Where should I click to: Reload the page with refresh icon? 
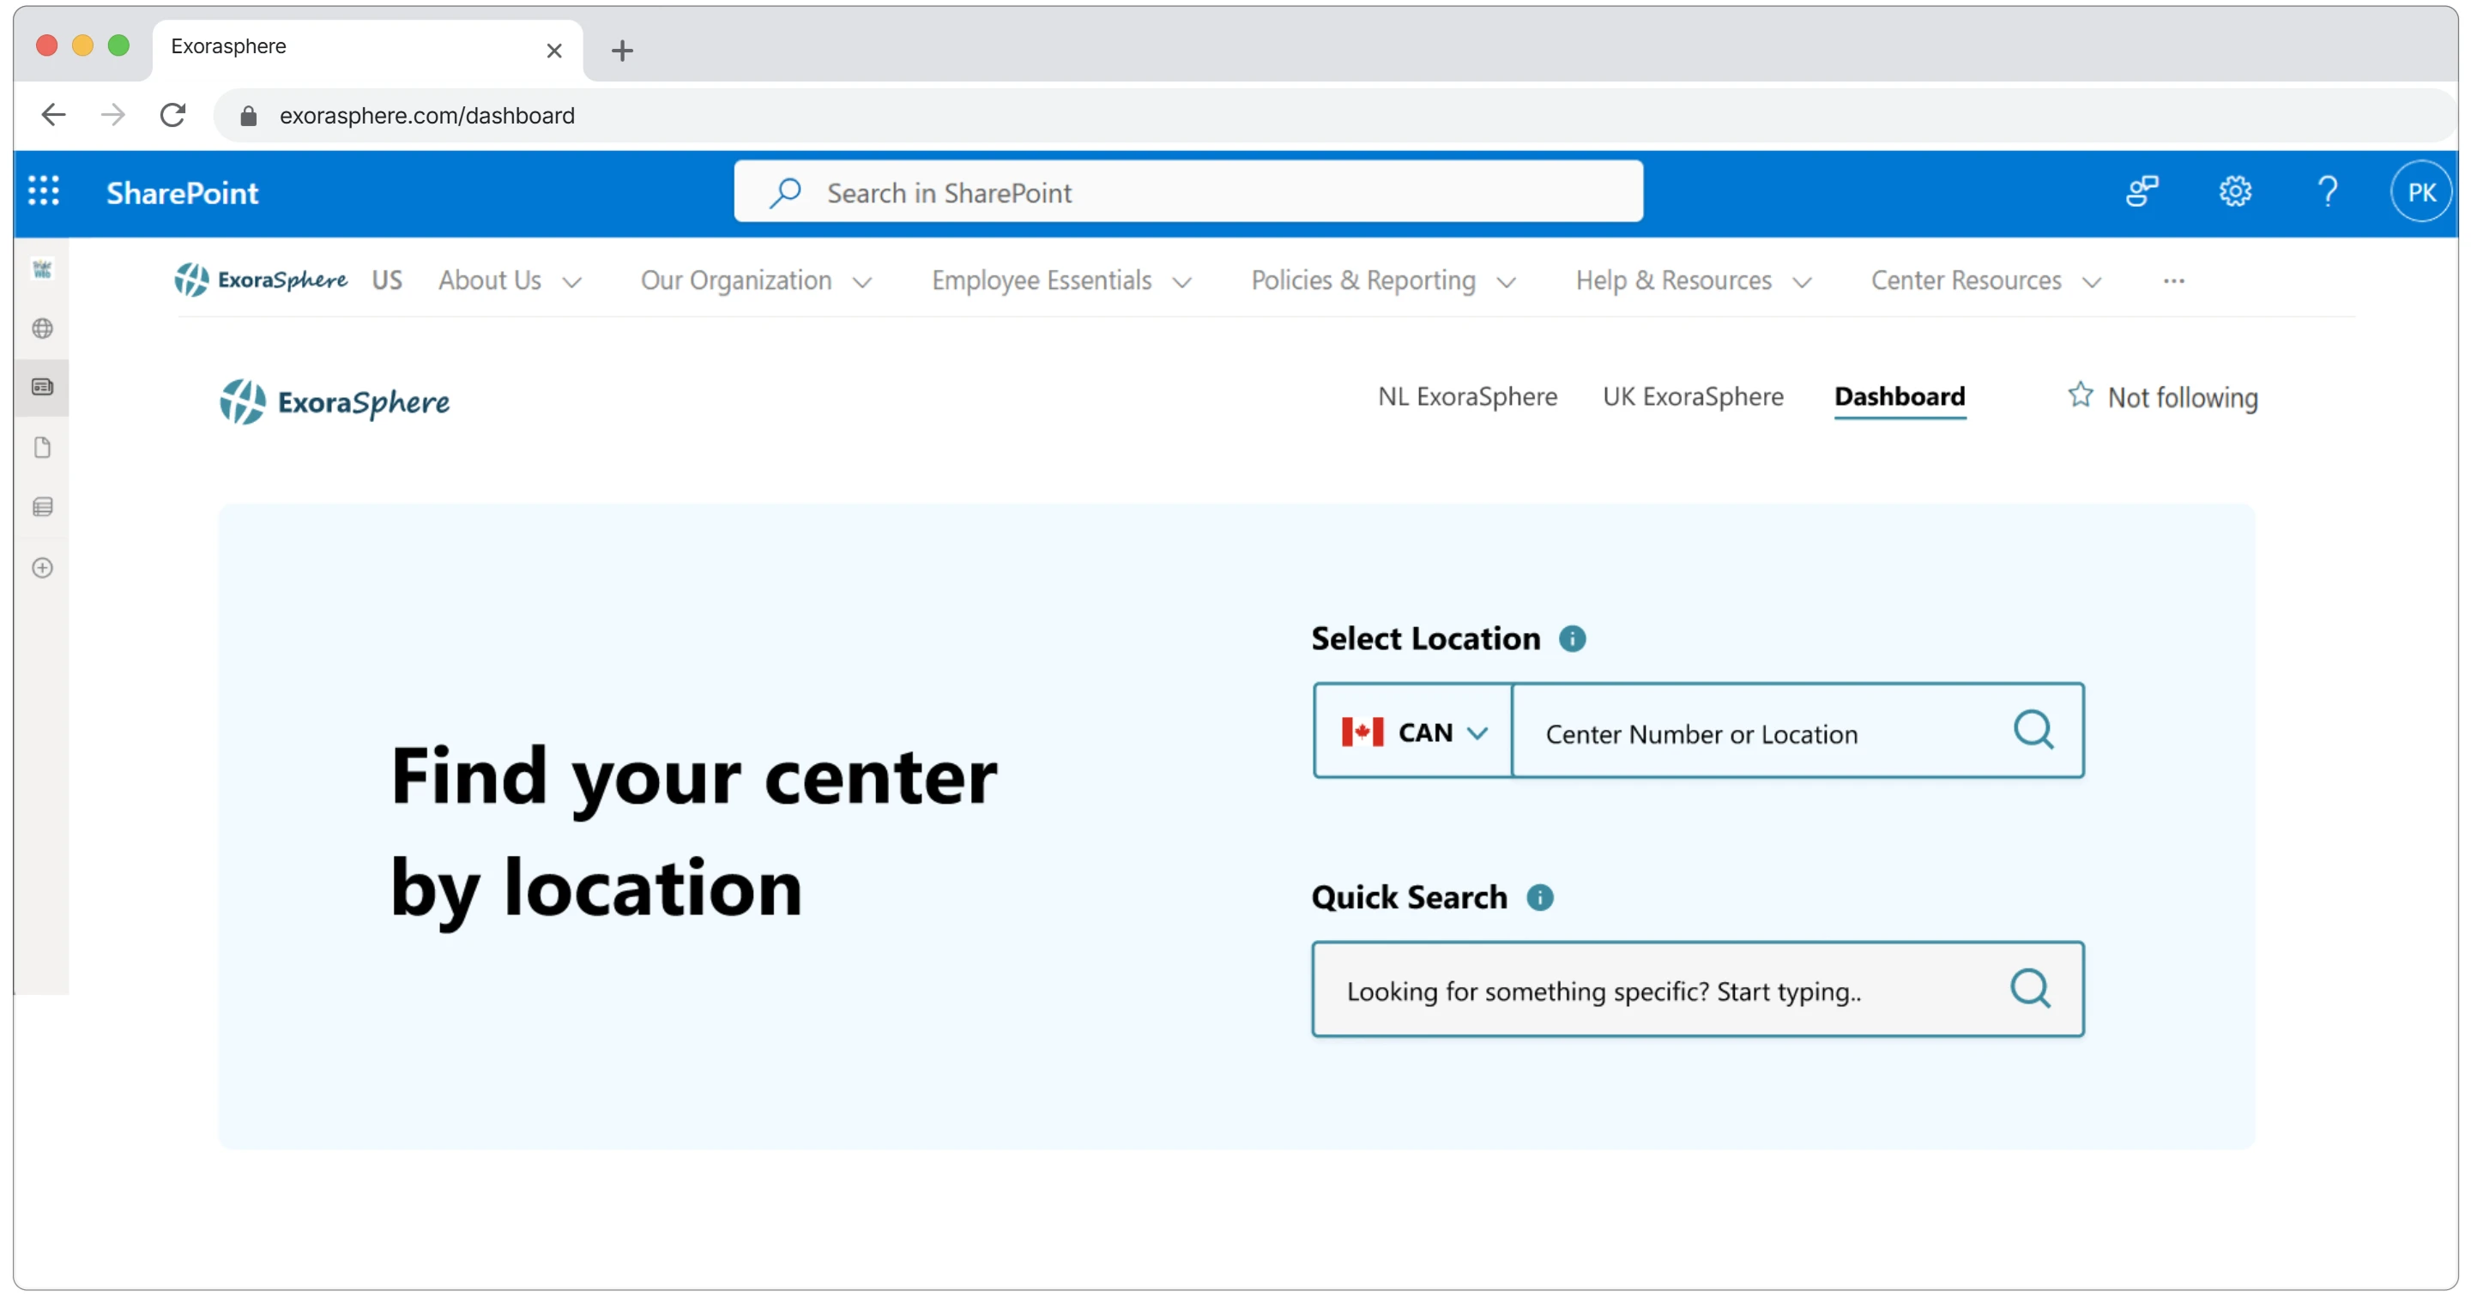(172, 115)
